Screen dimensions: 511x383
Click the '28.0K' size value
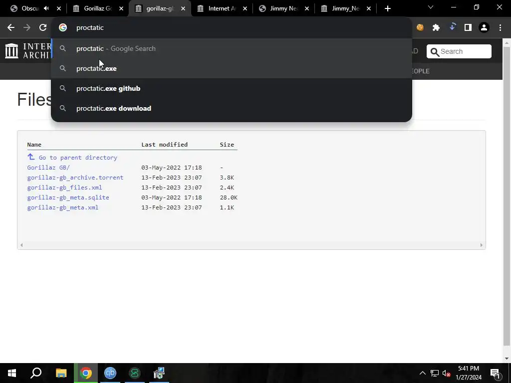click(x=229, y=197)
